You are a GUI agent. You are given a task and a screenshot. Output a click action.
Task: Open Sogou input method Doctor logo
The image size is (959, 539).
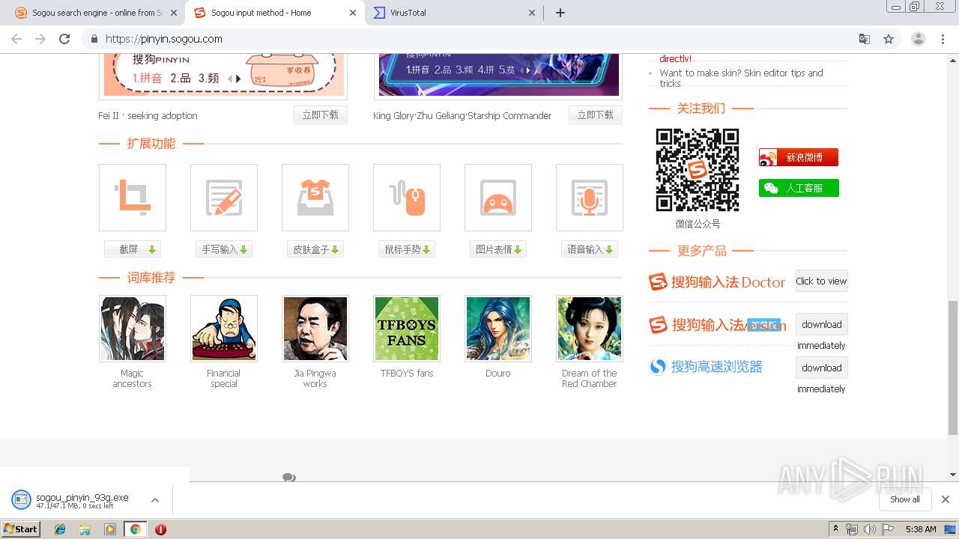tap(717, 282)
